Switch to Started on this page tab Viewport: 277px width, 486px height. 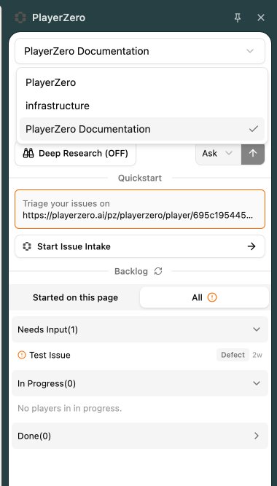75,297
